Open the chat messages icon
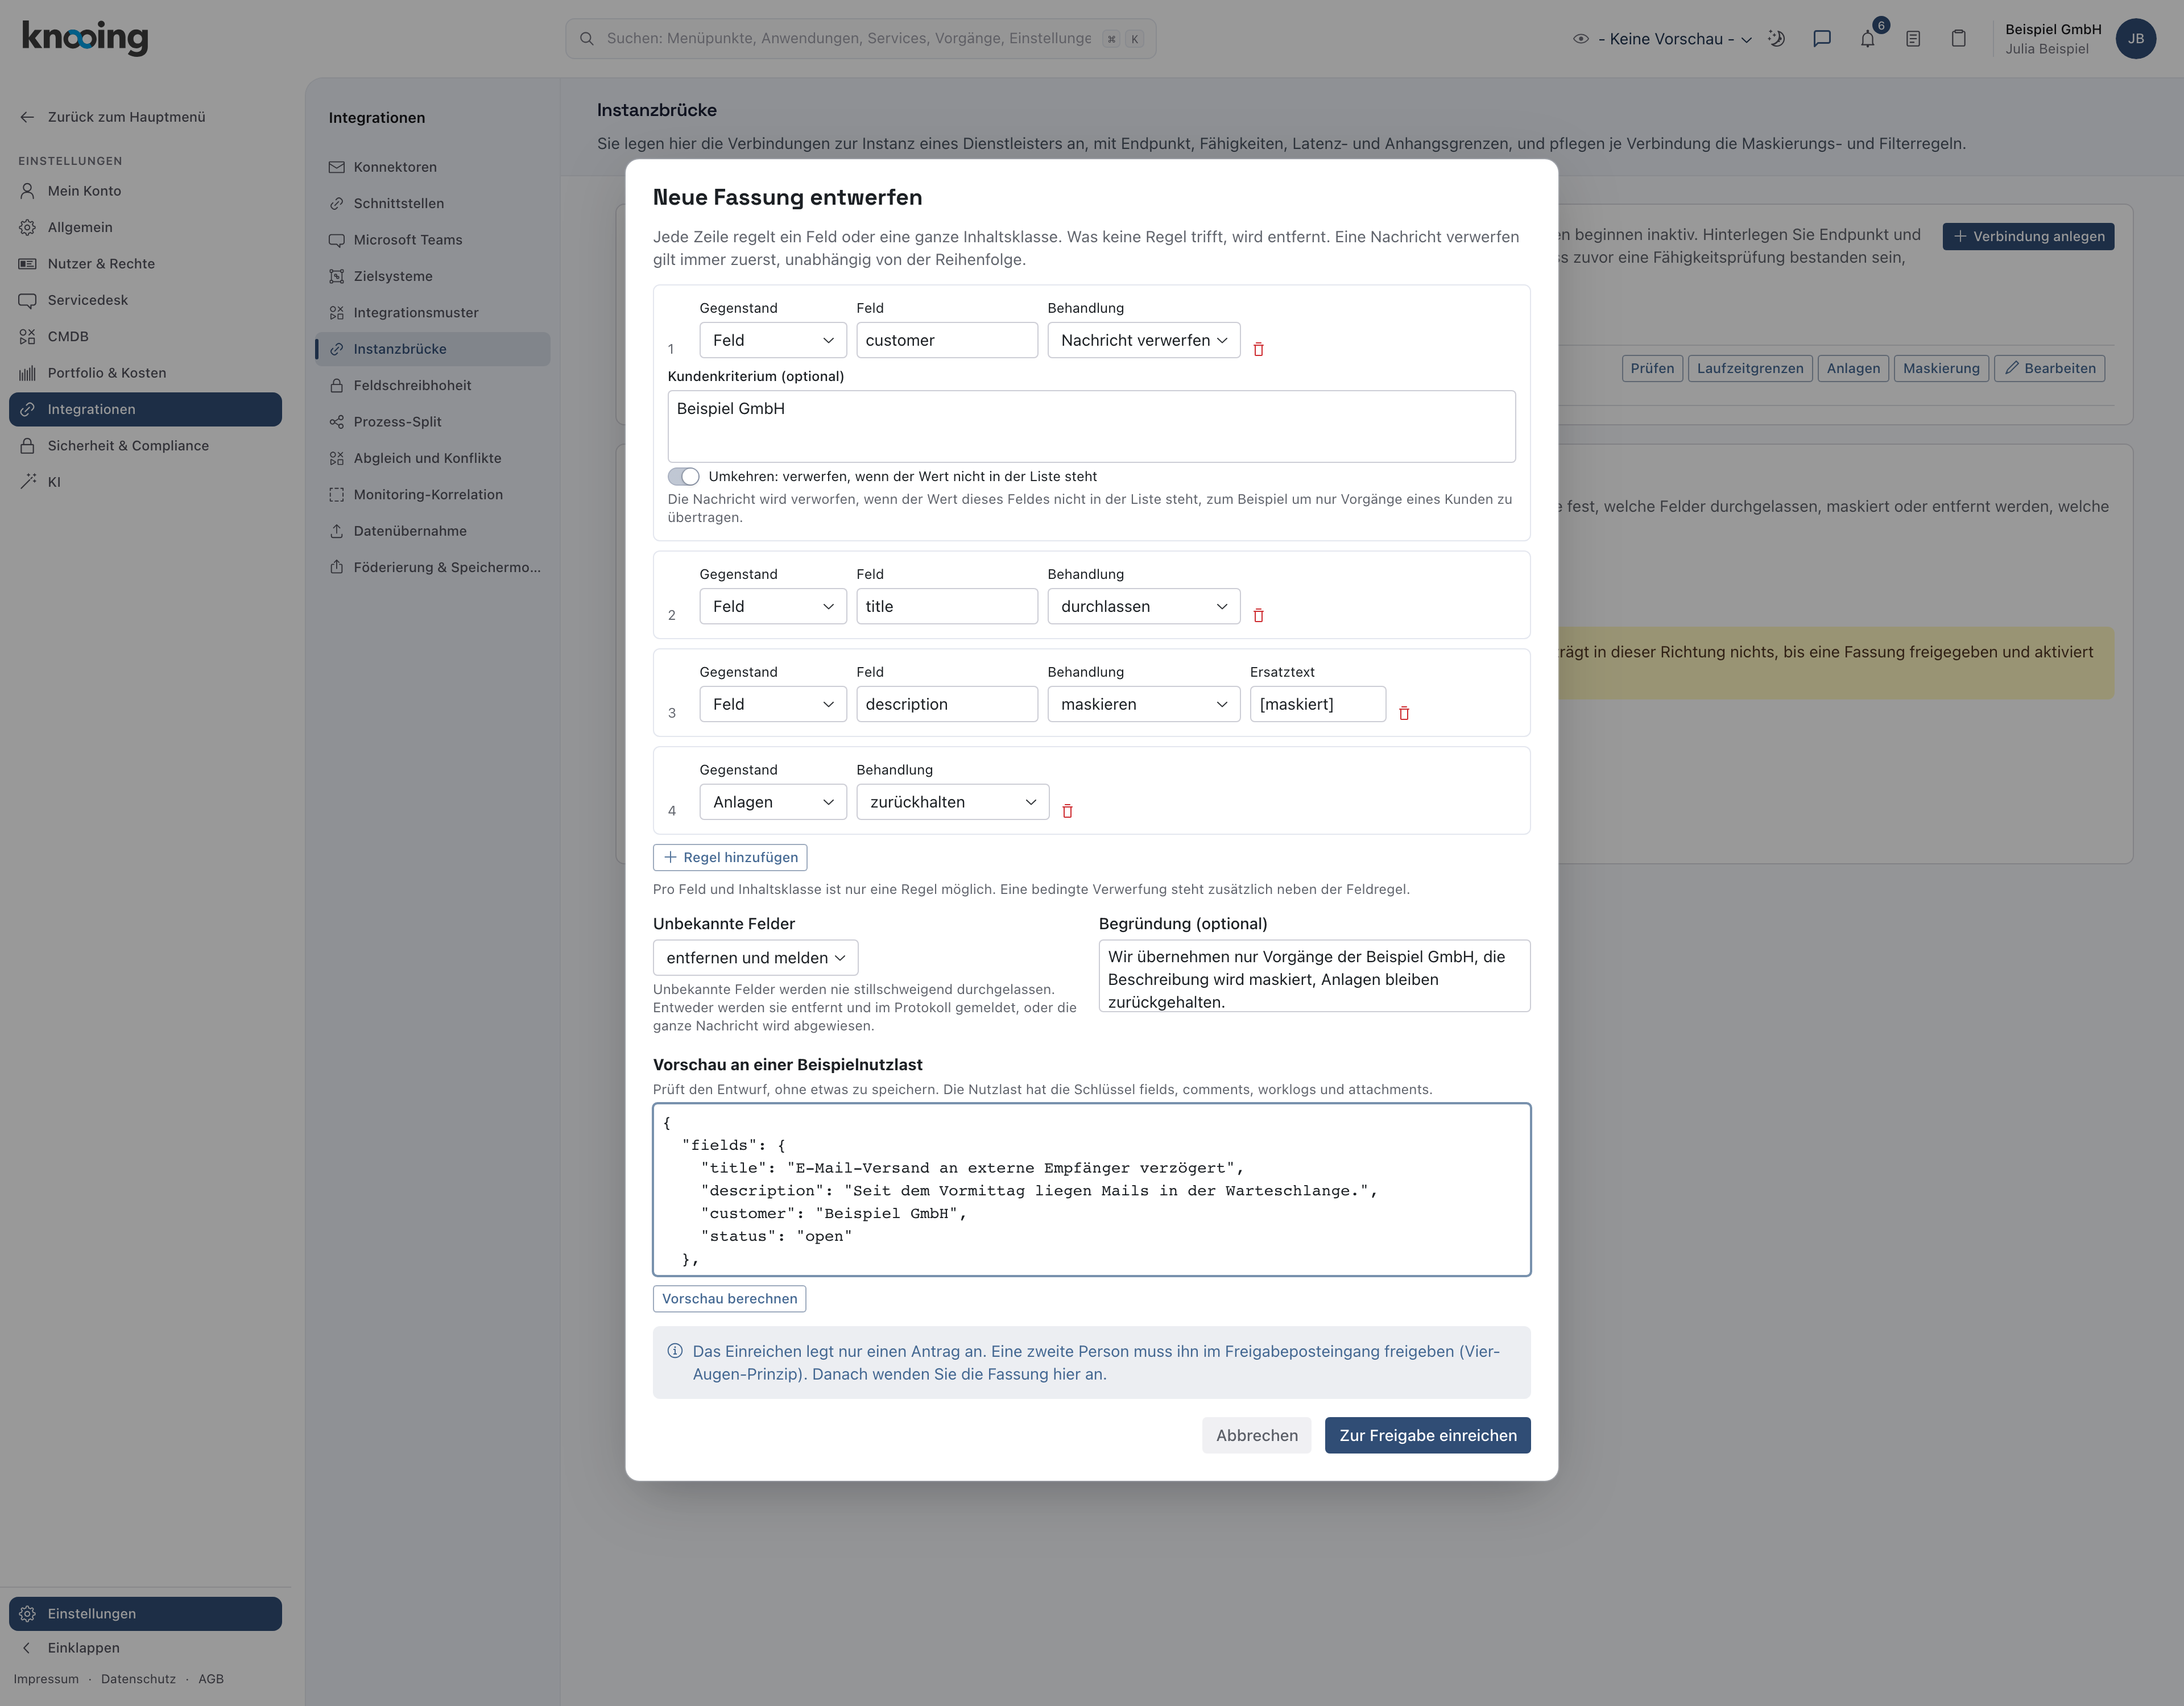 [x=1822, y=39]
